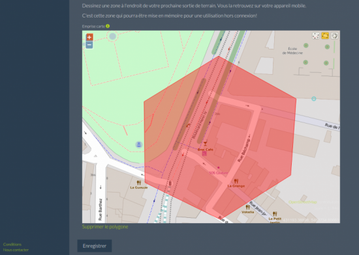Click the Enregistrer button

pos(95,246)
